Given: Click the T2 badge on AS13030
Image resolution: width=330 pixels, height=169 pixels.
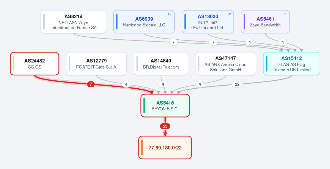Looking at the screenshot, I should coord(229,14).
